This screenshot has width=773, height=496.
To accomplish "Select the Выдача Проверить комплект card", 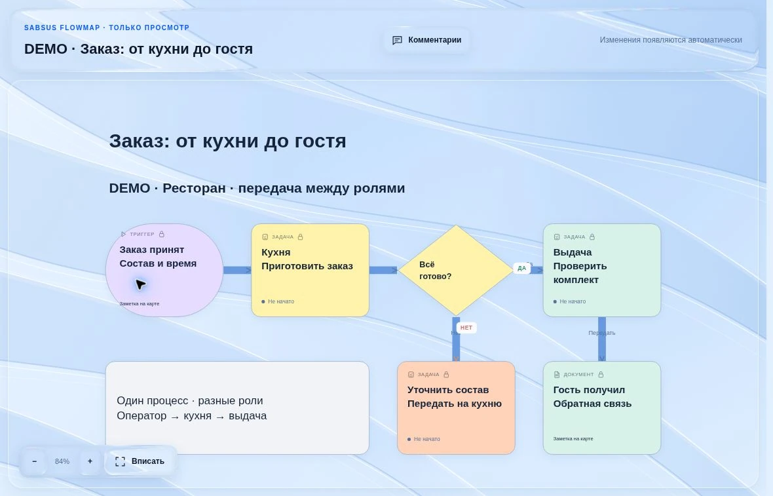I will 602,270.
